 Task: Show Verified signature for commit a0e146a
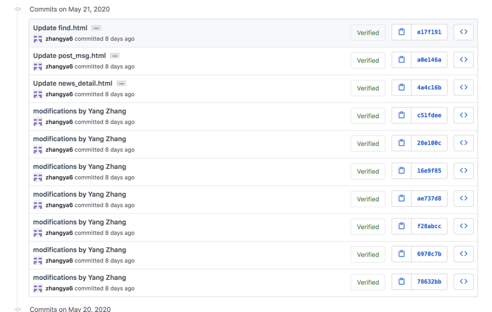pyautogui.click(x=368, y=60)
